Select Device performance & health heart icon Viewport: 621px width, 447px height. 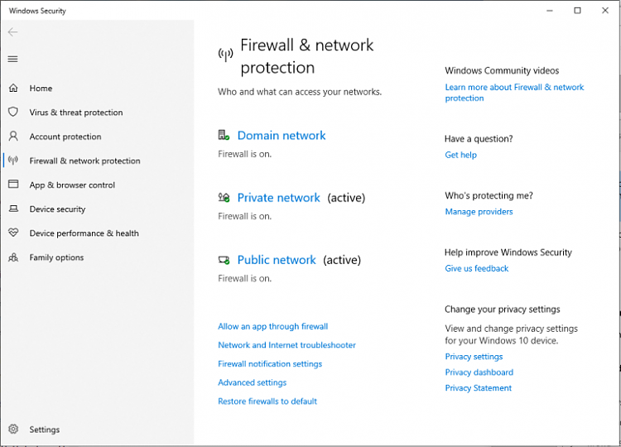click(13, 233)
